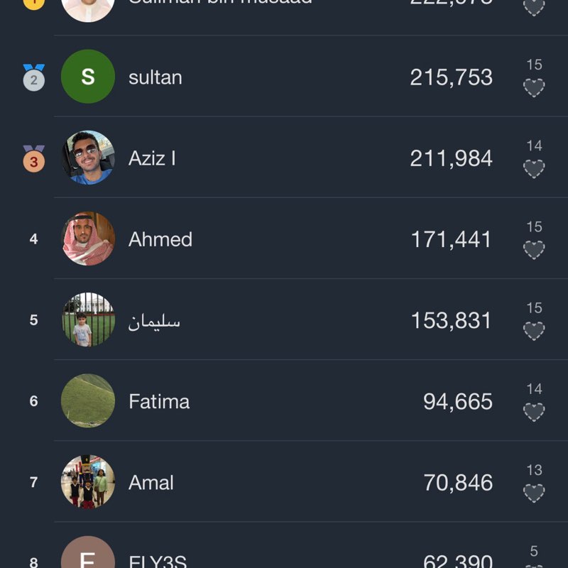
Task: Click Amal's score of 70,846
Action: (458, 483)
